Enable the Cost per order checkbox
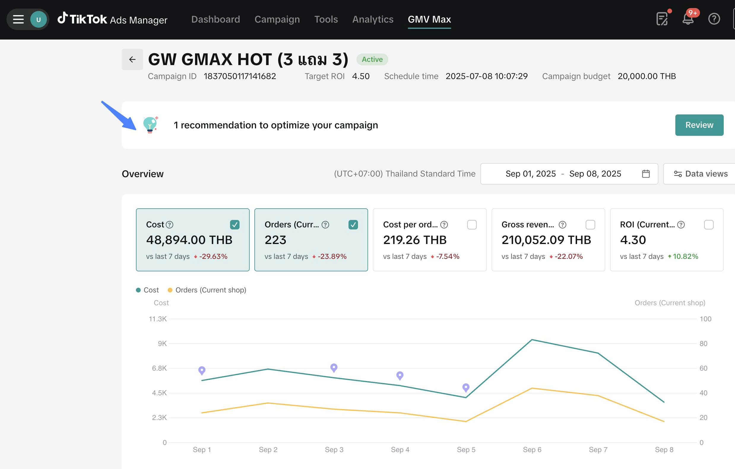The height and width of the screenshot is (469, 735). [x=472, y=225]
